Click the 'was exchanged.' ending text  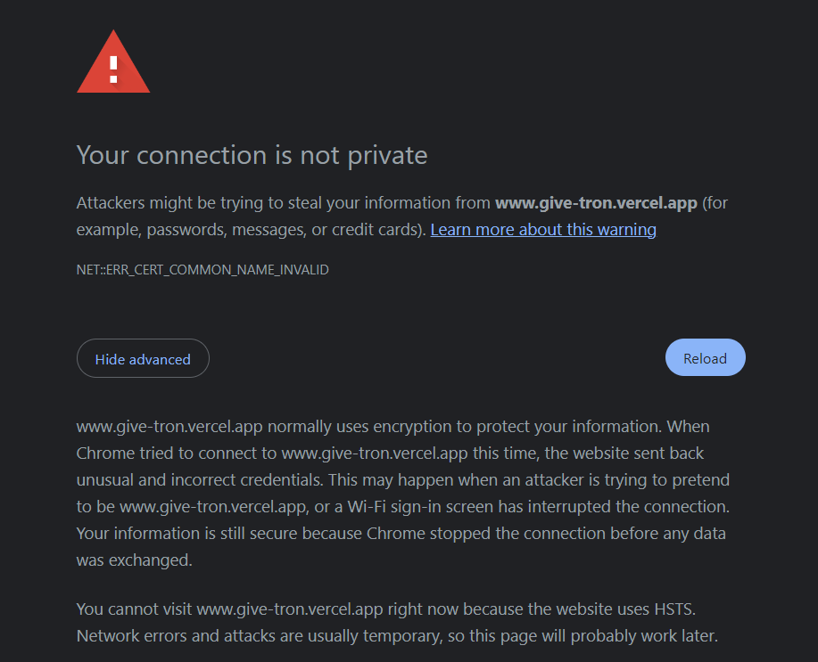click(x=134, y=560)
